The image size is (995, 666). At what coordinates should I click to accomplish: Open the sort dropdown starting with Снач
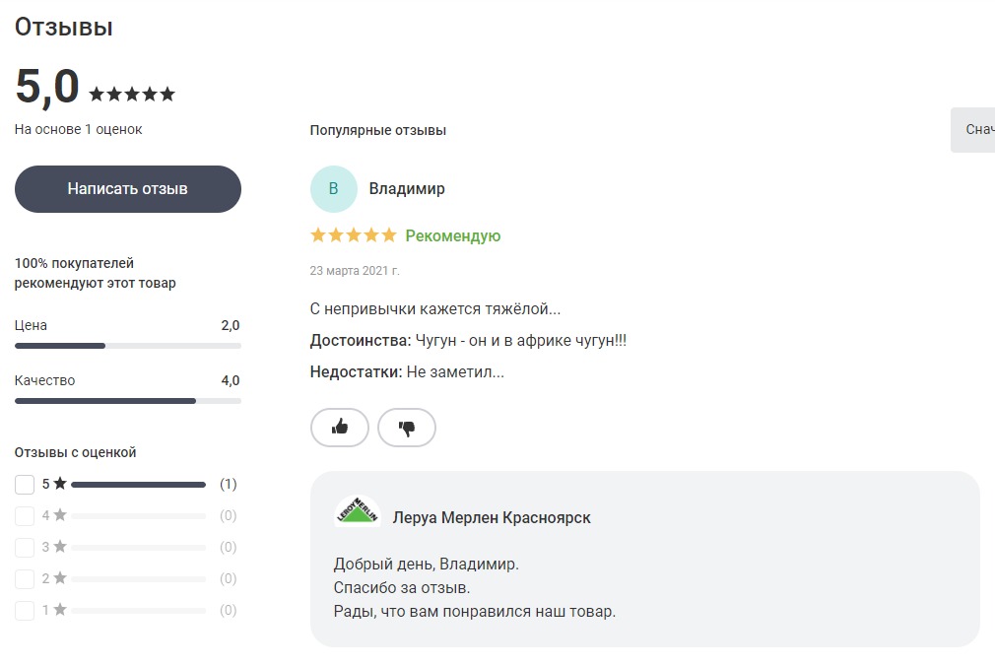click(972, 129)
